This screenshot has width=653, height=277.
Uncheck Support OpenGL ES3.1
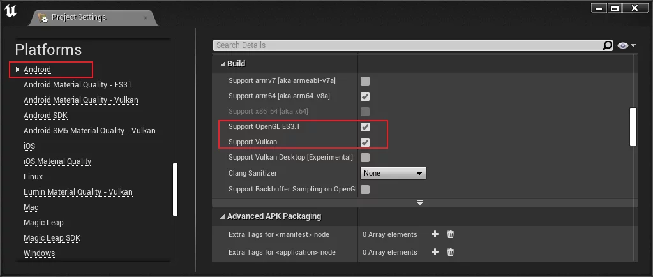pyautogui.click(x=365, y=127)
